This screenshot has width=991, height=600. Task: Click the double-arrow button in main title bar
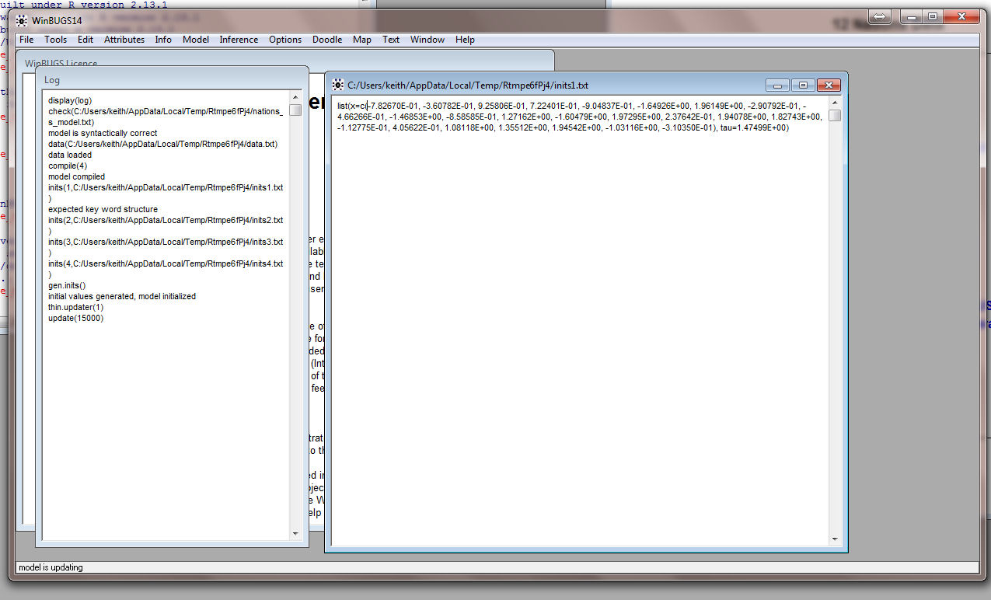pyautogui.click(x=879, y=17)
